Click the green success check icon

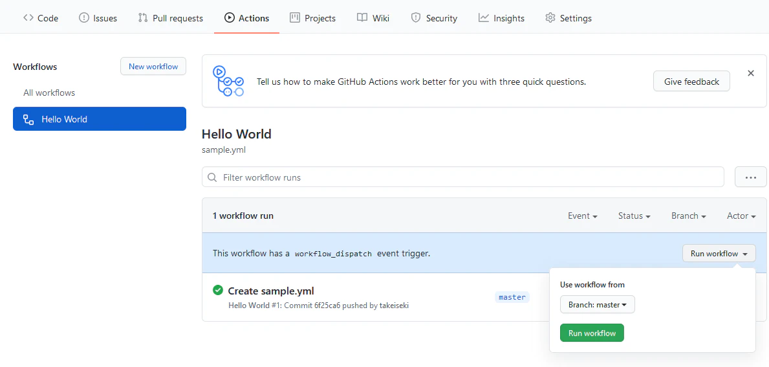pyautogui.click(x=218, y=291)
